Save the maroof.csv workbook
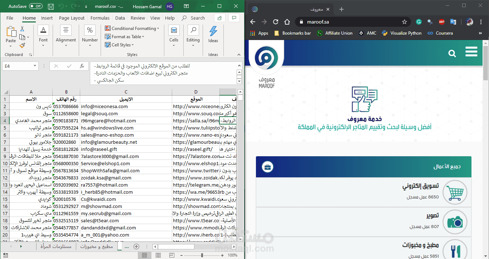Viewport: 489px width, 259px height. pos(51,6)
